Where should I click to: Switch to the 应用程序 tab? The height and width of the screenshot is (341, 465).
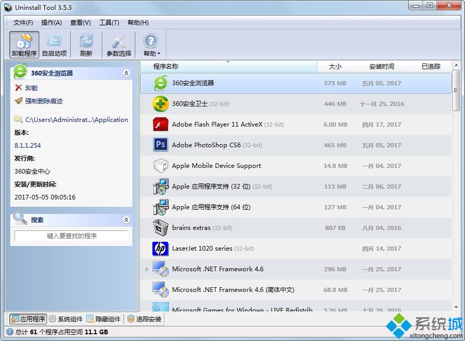pos(28,319)
